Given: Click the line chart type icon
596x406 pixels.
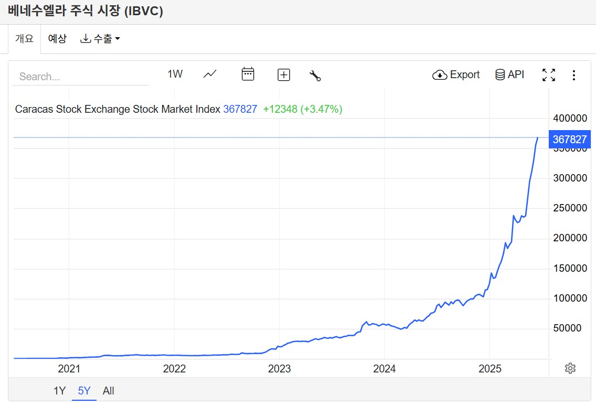Looking at the screenshot, I should [210, 74].
